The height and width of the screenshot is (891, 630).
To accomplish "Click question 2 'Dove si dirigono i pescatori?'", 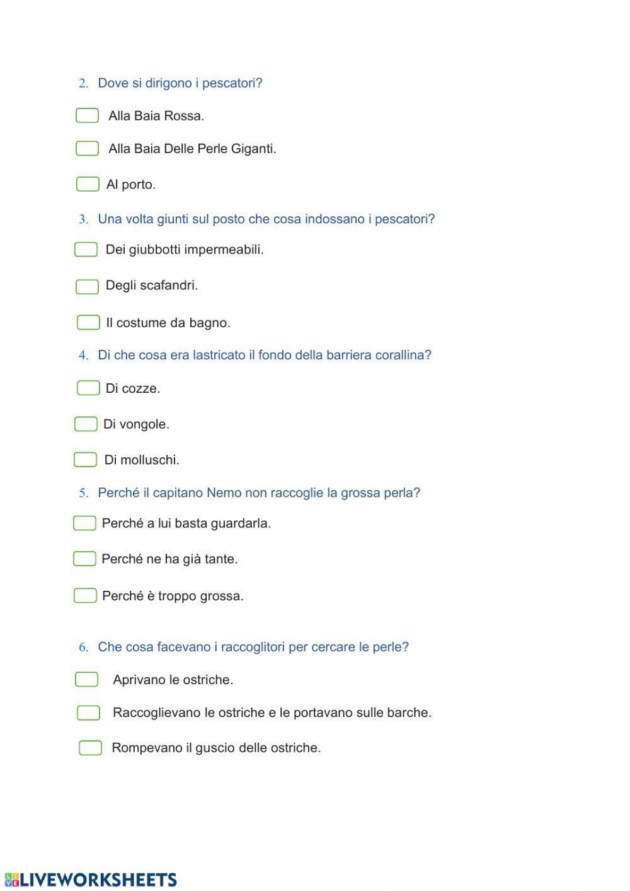I will pyautogui.click(x=180, y=83).
